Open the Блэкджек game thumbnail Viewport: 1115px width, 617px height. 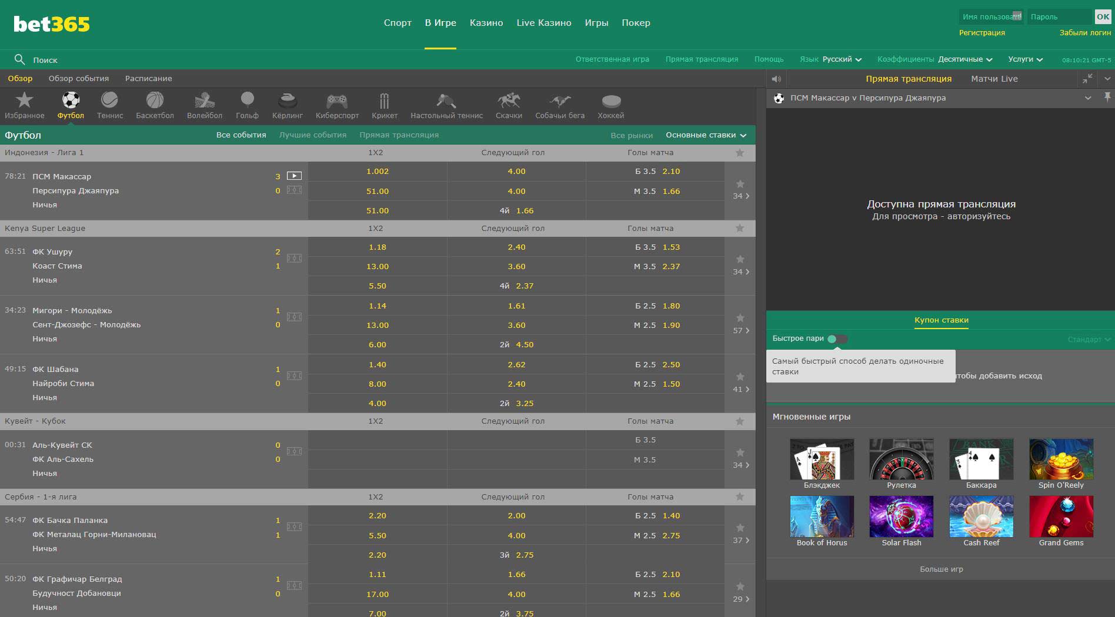pyautogui.click(x=822, y=459)
